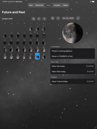Open the Location tab
The width and height of the screenshot is (97, 129).
coord(57,5)
